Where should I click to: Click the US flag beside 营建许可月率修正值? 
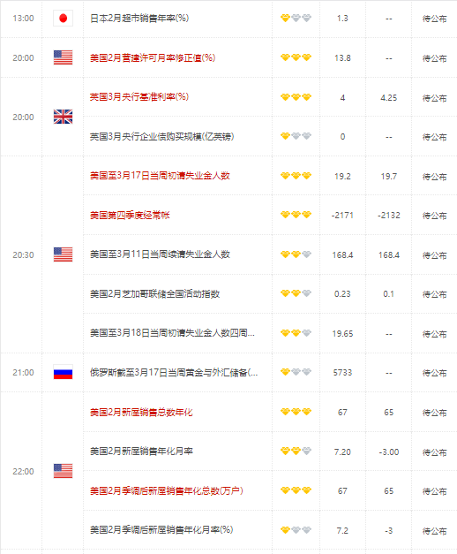(x=63, y=57)
